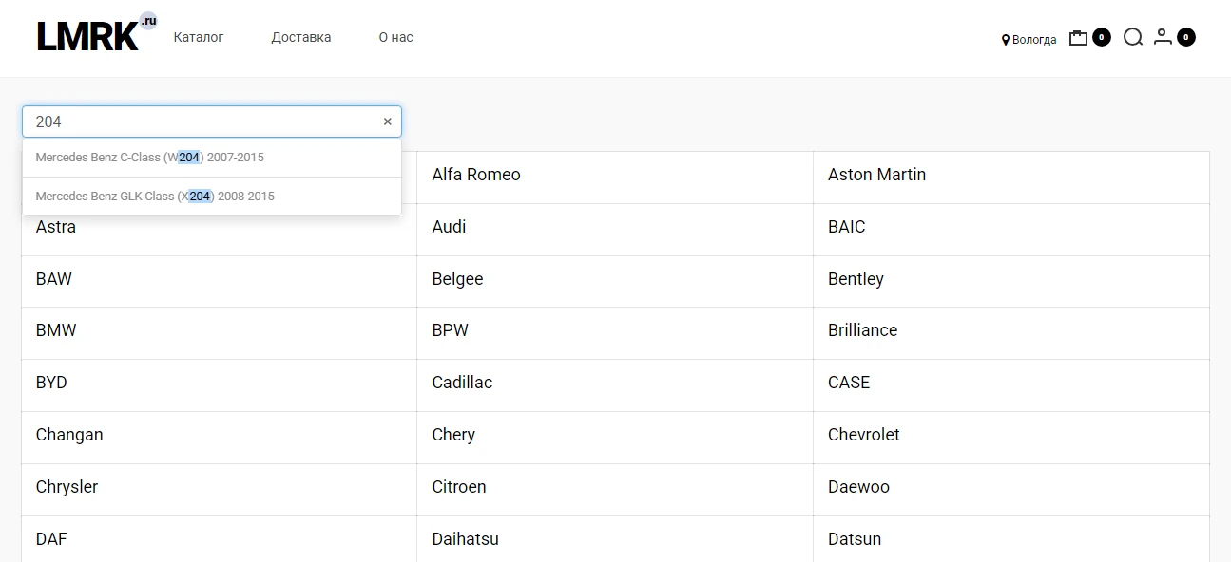Click the location pin next to Вологда
This screenshot has width=1231, height=562.
pyautogui.click(x=1006, y=40)
